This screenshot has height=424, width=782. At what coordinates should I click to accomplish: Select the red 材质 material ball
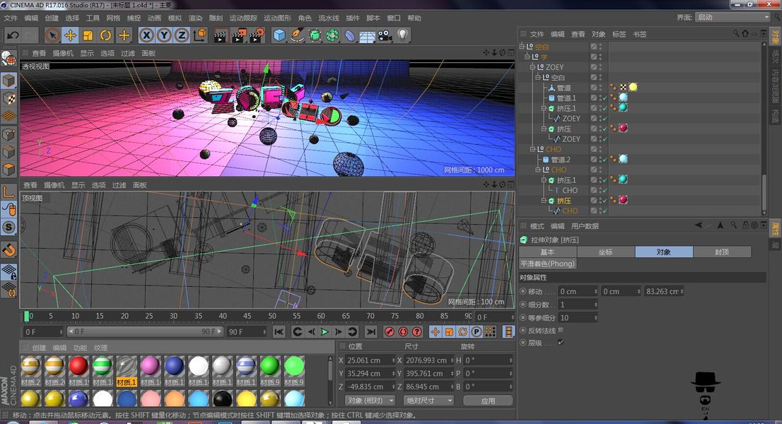tap(78, 366)
